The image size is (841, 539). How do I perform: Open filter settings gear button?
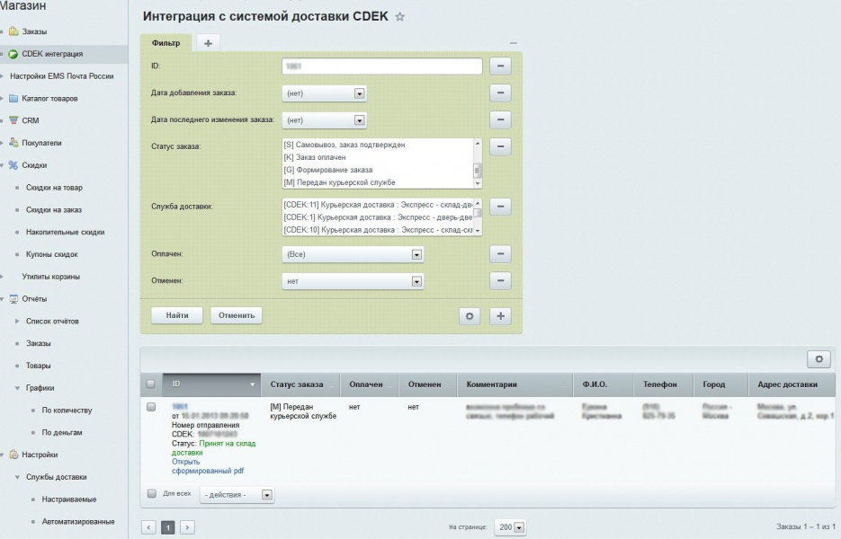click(x=470, y=316)
